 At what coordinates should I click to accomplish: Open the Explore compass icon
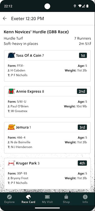[x=9, y=197]
